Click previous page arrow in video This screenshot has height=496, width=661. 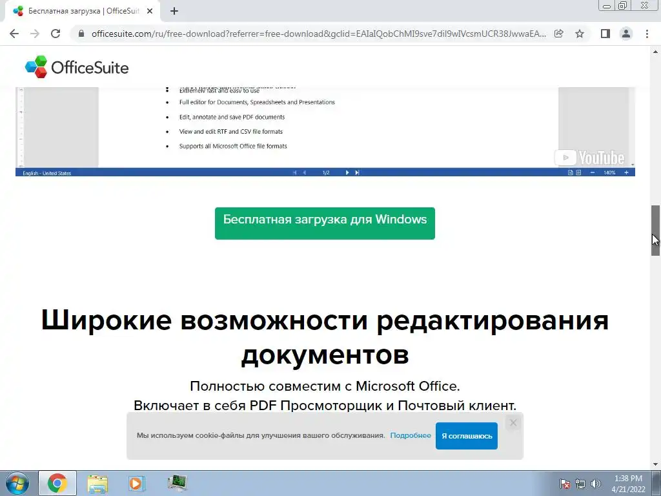click(x=305, y=172)
